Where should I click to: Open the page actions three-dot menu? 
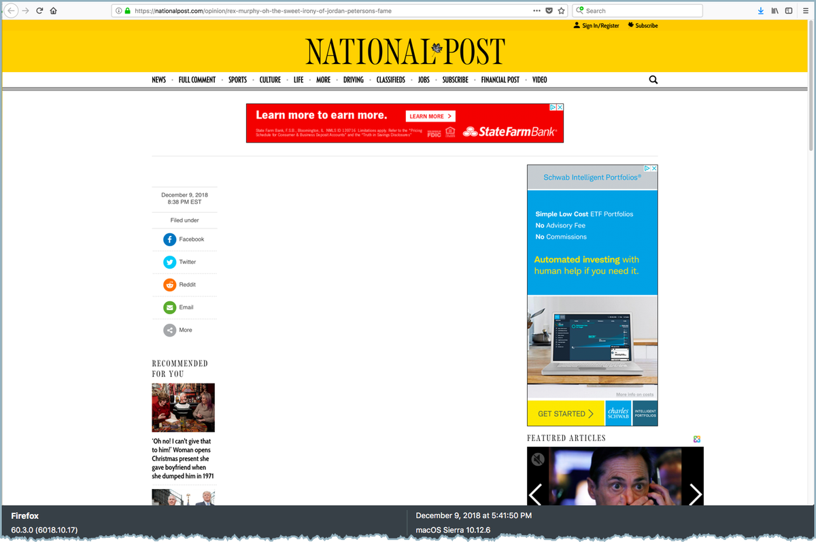[x=537, y=11]
